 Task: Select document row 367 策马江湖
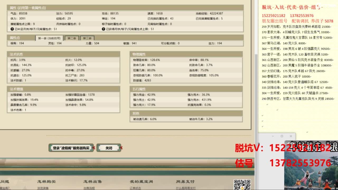click(x=284, y=43)
